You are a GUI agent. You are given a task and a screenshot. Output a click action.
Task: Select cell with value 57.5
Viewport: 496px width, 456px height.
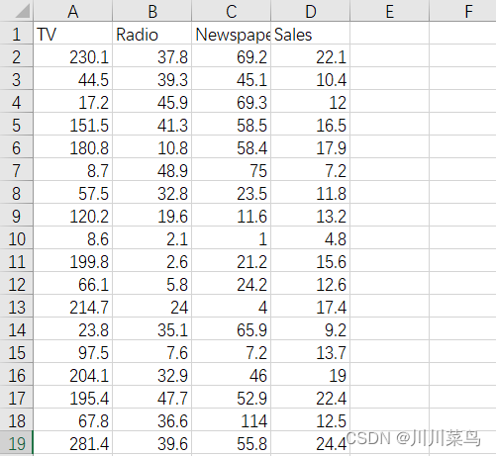pyautogui.click(x=73, y=193)
